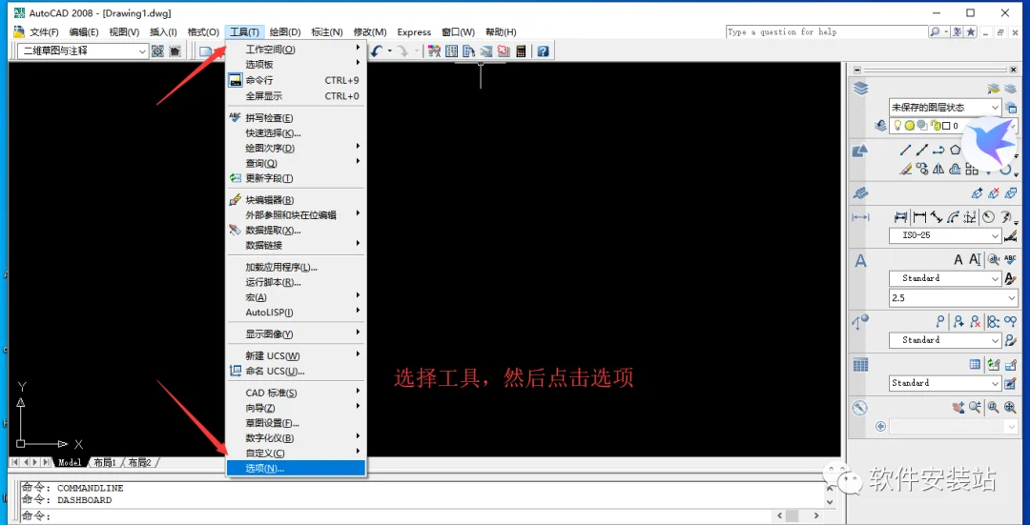Close the dashboard panel with X button
The image size is (1030, 525).
[x=1013, y=70]
